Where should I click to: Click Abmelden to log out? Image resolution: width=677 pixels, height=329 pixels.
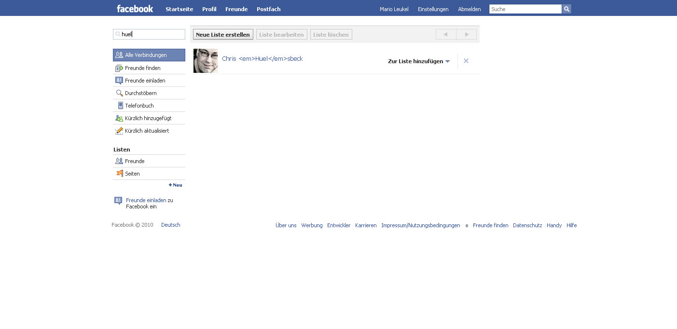point(470,9)
